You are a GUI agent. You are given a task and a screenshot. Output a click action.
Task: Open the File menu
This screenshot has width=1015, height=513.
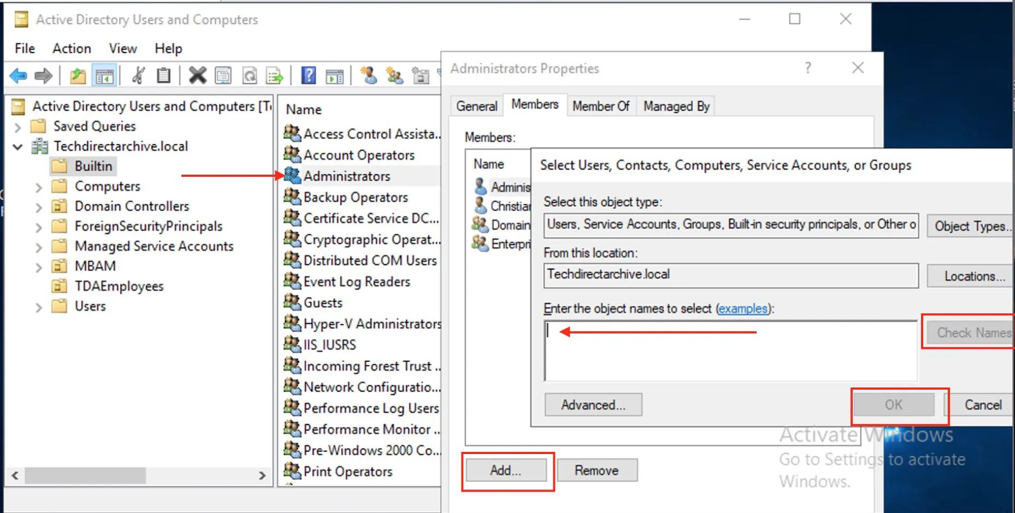25,49
